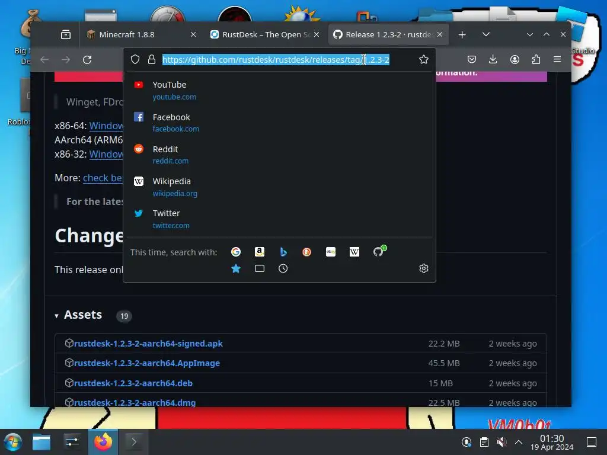Open the x86-64 Windows link
The height and width of the screenshot is (455, 607).
click(106, 126)
